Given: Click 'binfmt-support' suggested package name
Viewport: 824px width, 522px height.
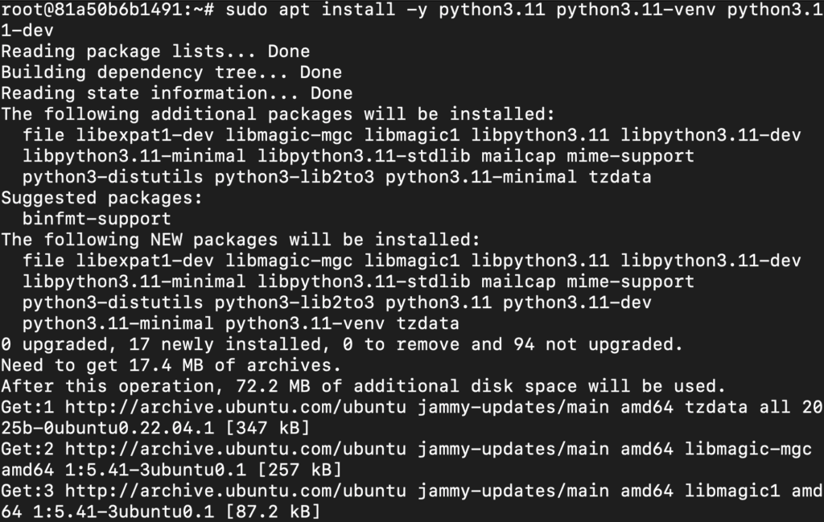Looking at the screenshot, I should pyautogui.click(x=97, y=219).
